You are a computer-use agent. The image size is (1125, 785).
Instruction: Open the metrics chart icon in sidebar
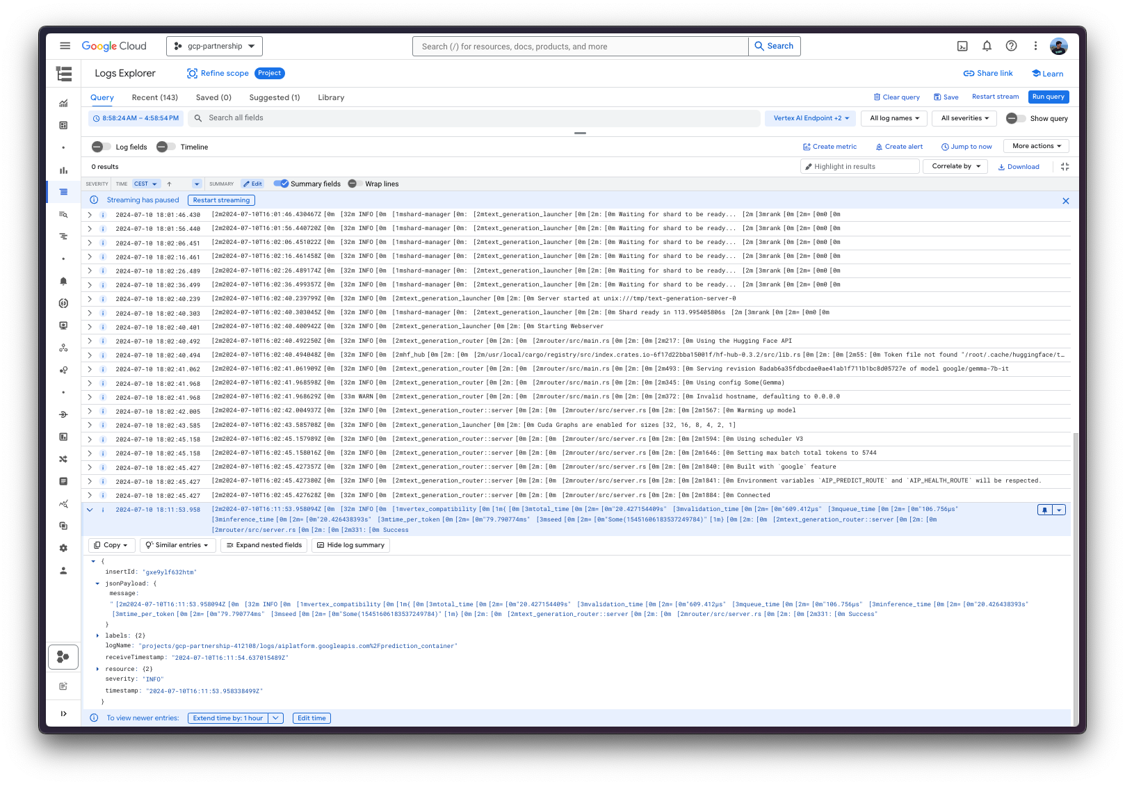click(x=63, y=103)
